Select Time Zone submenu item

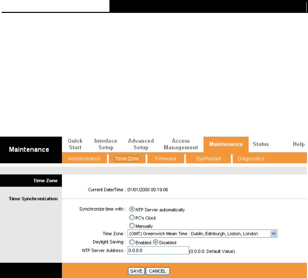(x=127, y=159)
